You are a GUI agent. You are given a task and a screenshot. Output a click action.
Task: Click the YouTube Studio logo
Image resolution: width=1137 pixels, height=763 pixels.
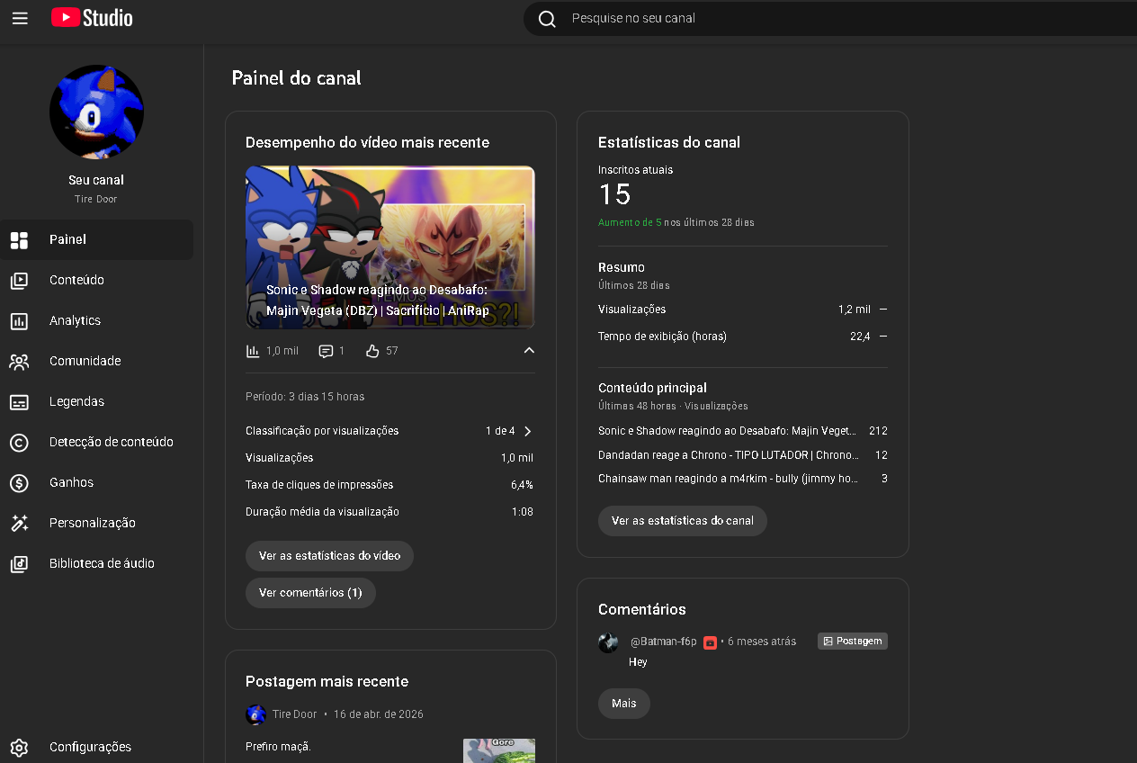(x=92, y=18)
